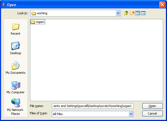
Task: Click the Open button
Action: tap(152, 106)
